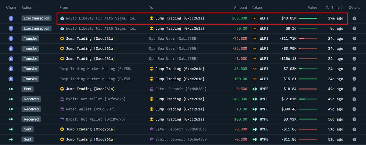Open details info icon for the $40.05M row
The width and height of the screenshot is (366, 145).
click(354, 18)
